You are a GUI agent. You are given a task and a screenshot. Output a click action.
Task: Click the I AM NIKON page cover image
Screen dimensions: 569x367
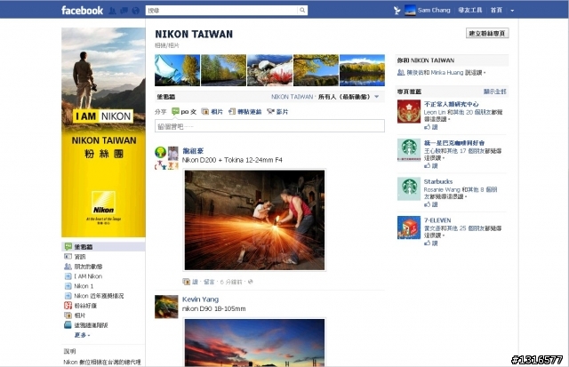point(103,132)
